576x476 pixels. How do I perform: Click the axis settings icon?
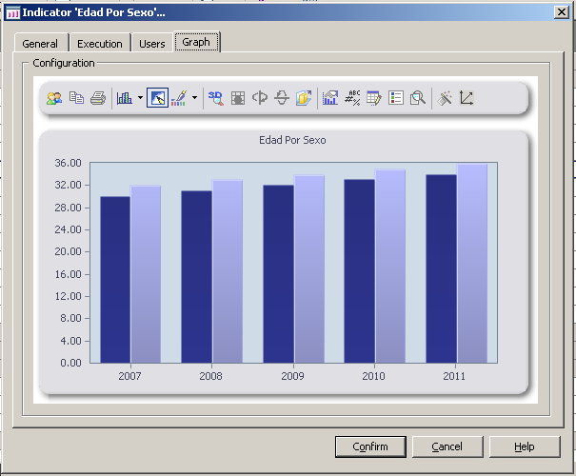467,98
